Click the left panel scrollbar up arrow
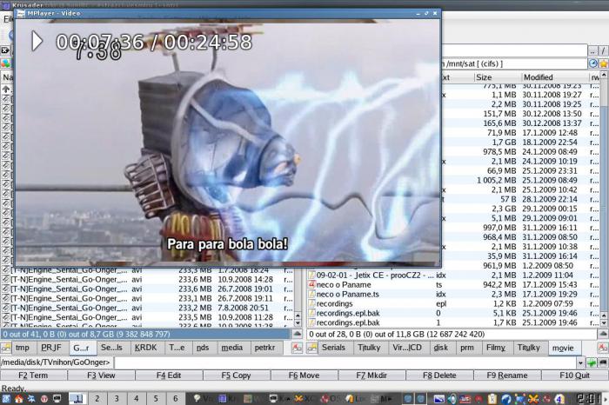The width and height of the screenshot is (609, 405). tap(298, 315)
